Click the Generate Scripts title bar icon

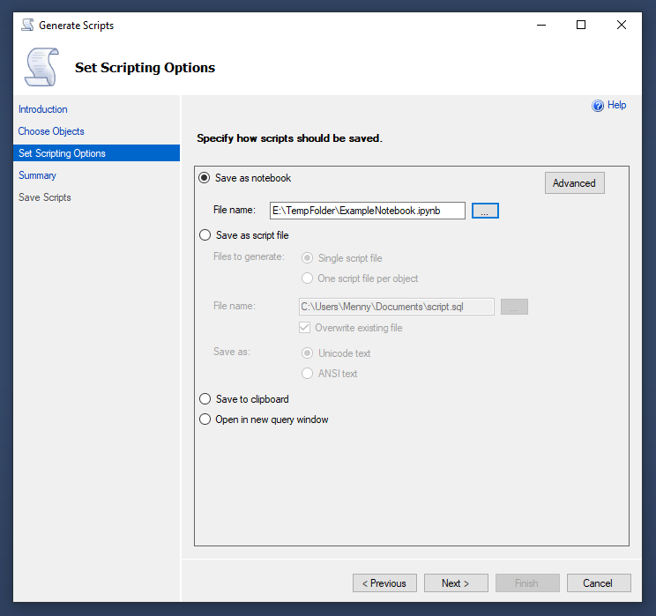[x=26, y=25]
